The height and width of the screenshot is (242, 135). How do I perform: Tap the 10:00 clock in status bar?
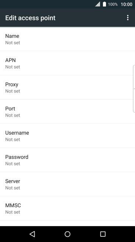pyautogui.click(x=127, y=4)
